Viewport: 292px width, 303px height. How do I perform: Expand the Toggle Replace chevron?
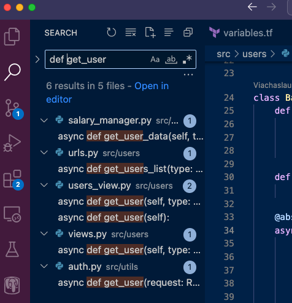point(37,60)
